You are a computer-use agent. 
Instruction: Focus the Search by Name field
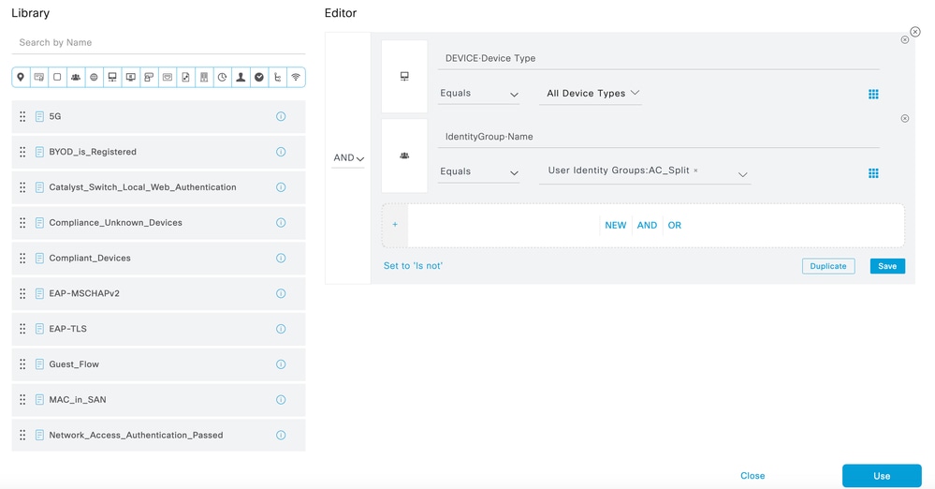coord(158,43)
